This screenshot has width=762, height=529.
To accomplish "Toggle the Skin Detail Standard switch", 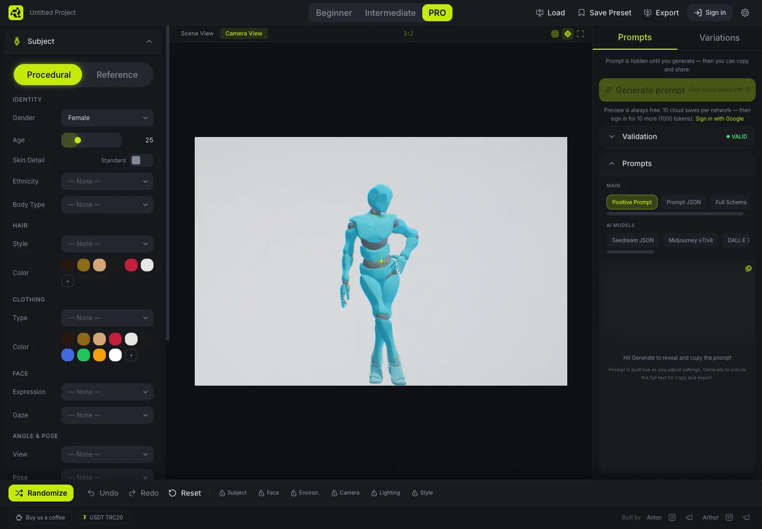I will pos(141,160).
